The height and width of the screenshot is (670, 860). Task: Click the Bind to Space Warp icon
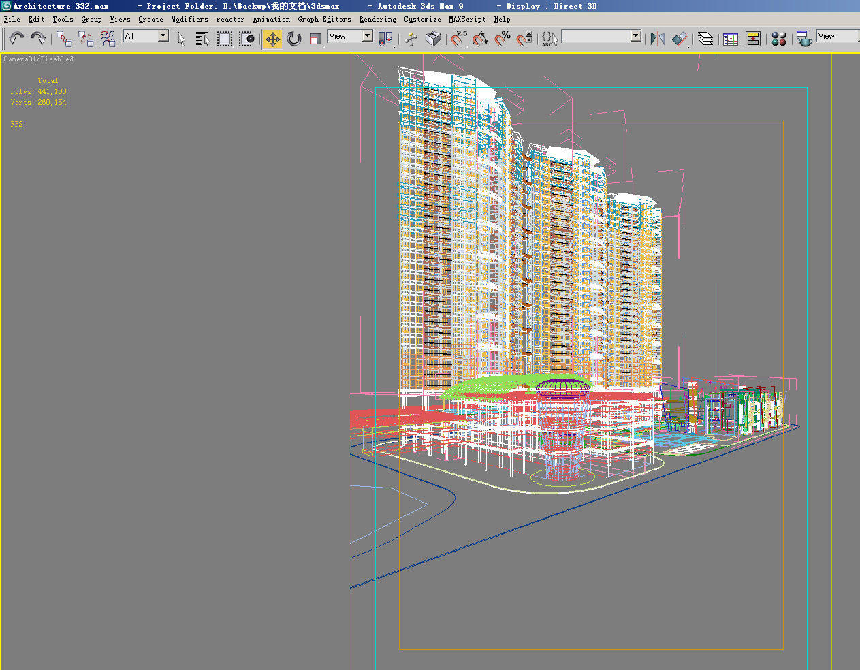(108, 38)
